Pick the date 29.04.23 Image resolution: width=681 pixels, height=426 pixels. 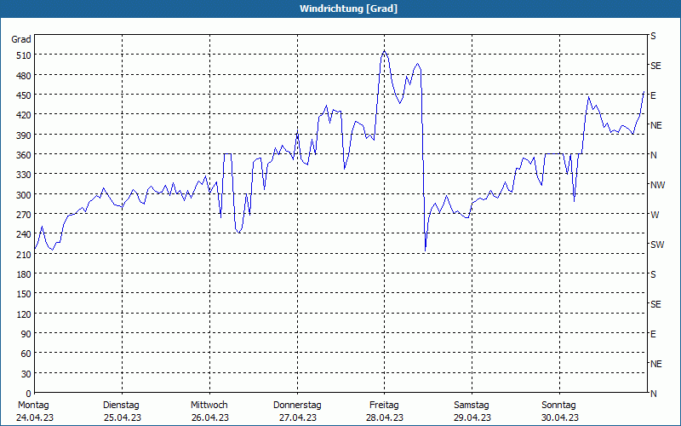point(472,418)
